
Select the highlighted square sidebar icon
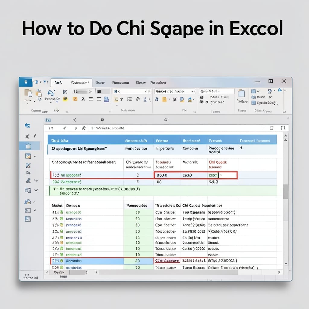click(28, 146)
